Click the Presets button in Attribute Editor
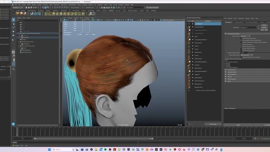 pyautogui.click(x=264, y=27)
